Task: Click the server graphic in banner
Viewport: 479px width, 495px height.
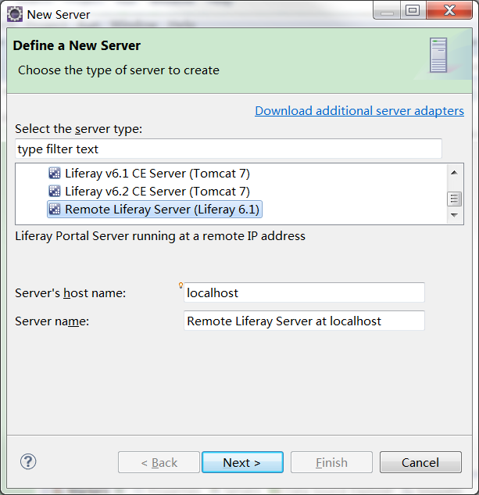Action: click(438, 55)
